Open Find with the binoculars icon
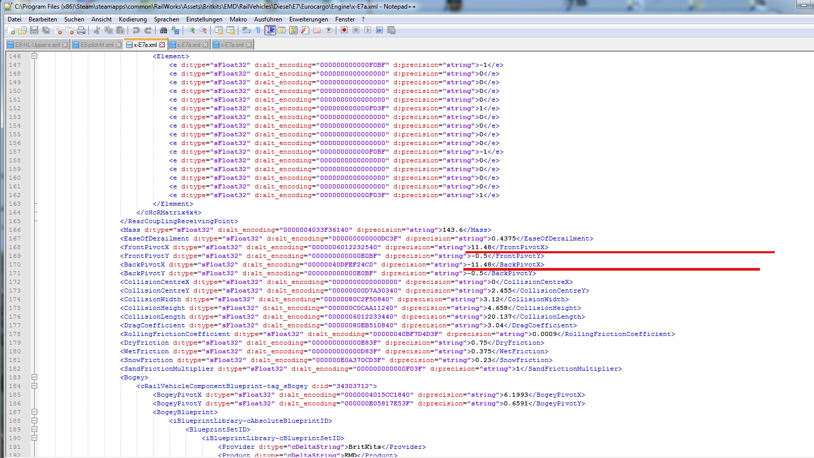This screenshot has width=814, height=458. point(163,31)
